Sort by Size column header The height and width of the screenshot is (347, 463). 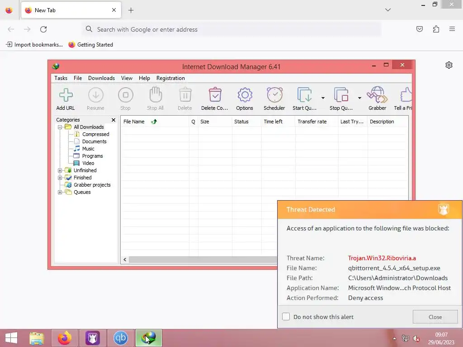pyautogui.click(x=215, y=122)
